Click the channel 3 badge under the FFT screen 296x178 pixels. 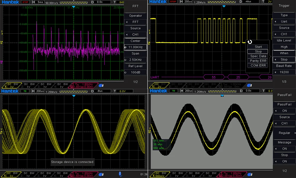tap(45, 85)
